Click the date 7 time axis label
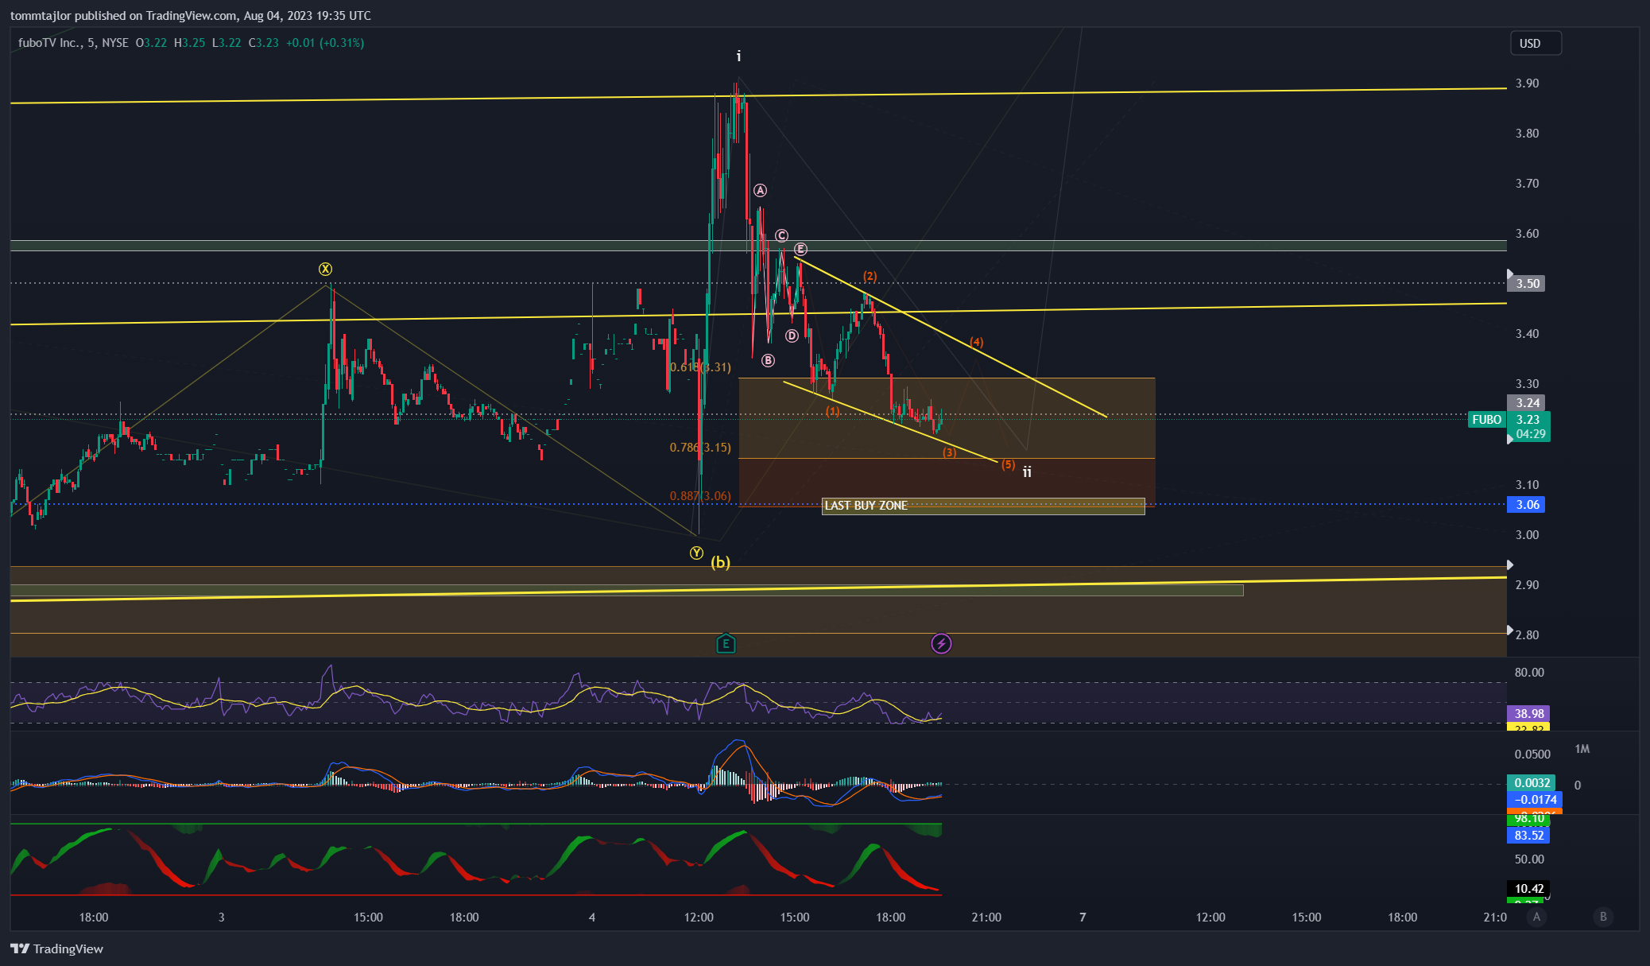Viewport: 1650px width, 966px height. [x=1083, y=917]
